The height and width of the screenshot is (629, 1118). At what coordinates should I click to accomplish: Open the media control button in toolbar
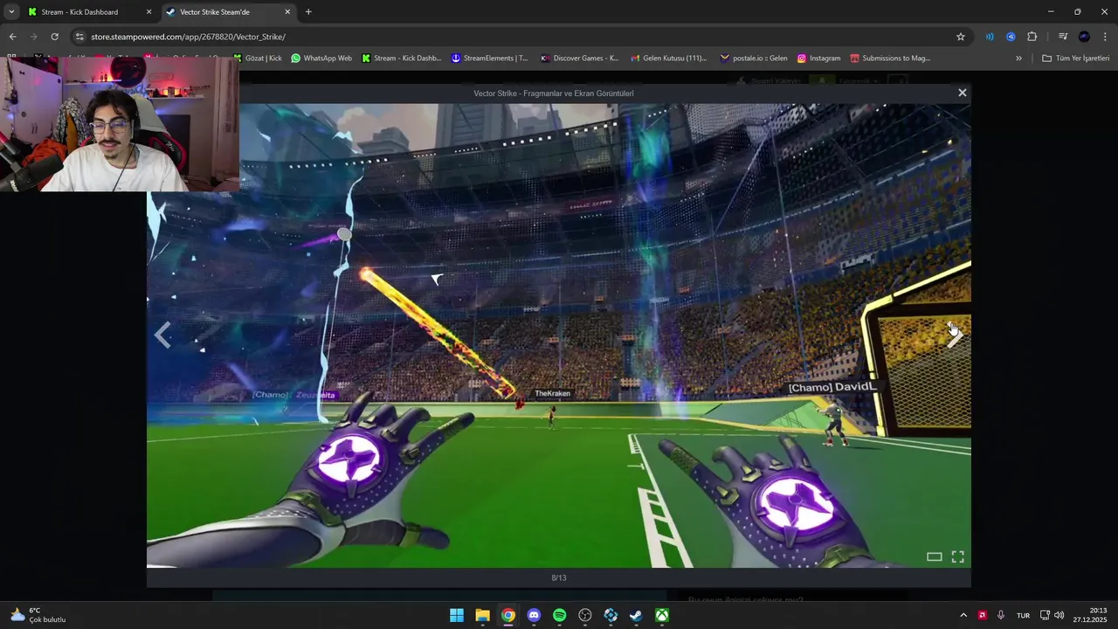[x=1062, y=37]
